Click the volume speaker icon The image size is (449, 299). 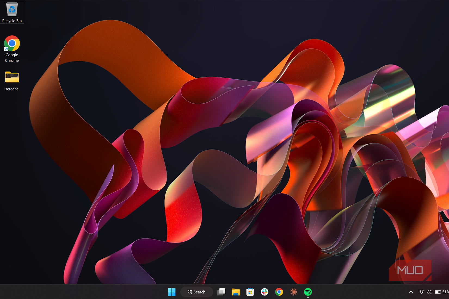pos(429,292)
